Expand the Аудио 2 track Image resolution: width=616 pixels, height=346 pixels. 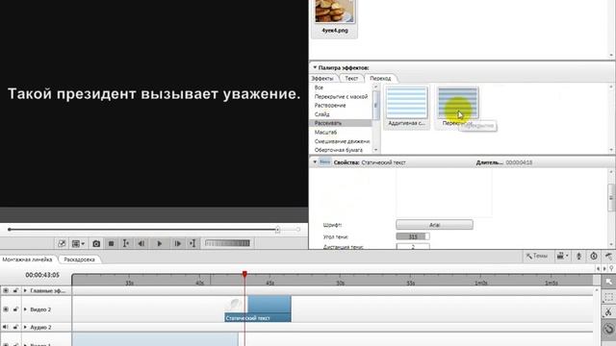click(x=25, y=327)
